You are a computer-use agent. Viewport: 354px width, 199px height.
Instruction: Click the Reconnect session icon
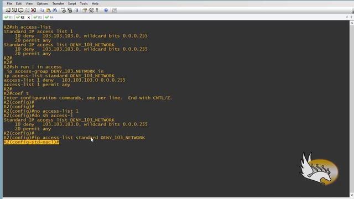27,10
